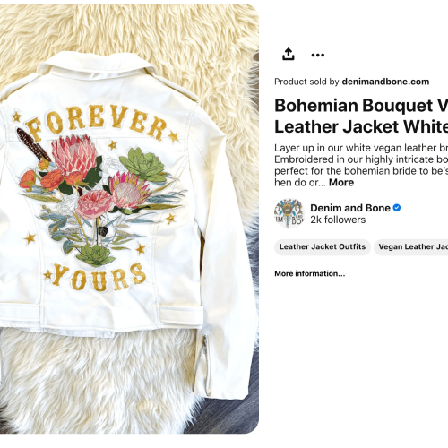Image resolution: width=448 pixels, height=448 pixels.
Task: Open the Denim and Bone profile avatar
Action: tap(289, 213)
